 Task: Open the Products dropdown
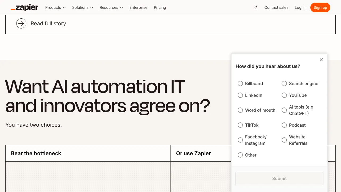tap(55, 7)
